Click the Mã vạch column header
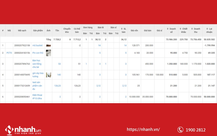 [22, 30]
